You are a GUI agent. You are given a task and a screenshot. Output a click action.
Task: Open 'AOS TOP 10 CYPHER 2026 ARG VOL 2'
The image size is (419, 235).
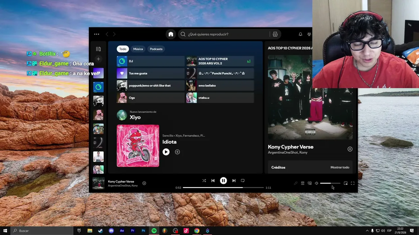coord(220,61)
